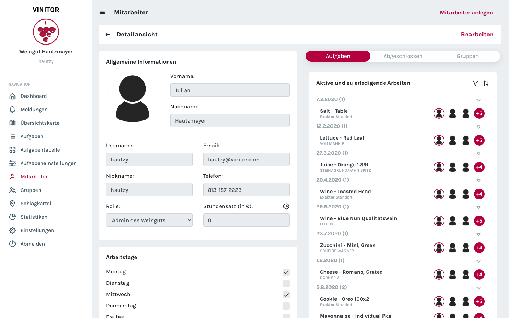Click the highlighted avatar on Zucchini - Mini, Green
The width and height of the screenshot is (509, 318).
pyautogui.click(x=439, y=248)
